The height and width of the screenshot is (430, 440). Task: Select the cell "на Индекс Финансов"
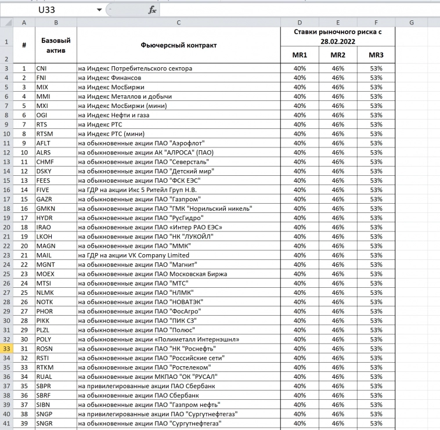click(x=178, y=78)
